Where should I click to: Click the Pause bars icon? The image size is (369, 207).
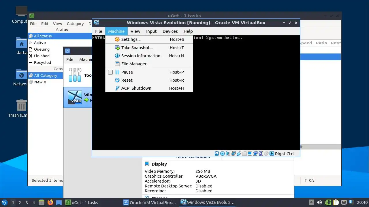point(117,72)
